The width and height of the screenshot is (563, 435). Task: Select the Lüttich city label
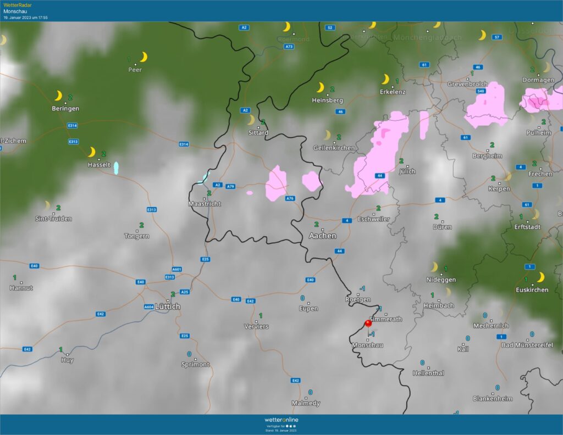click(168, 306)
